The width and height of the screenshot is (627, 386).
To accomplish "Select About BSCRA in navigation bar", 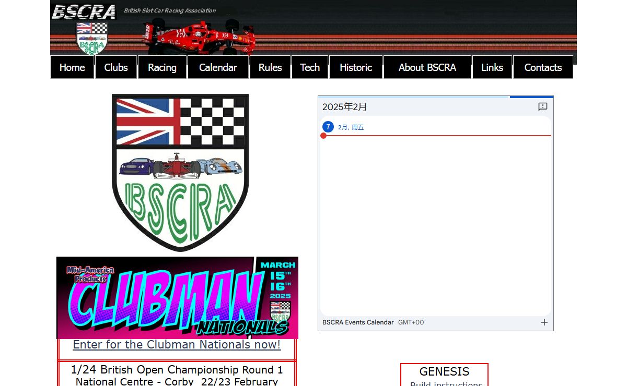I will click(x=427, y=67).
